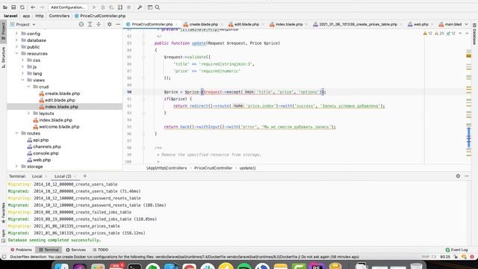Go to the next highlighted error in editor

click(x=467, y=33)
